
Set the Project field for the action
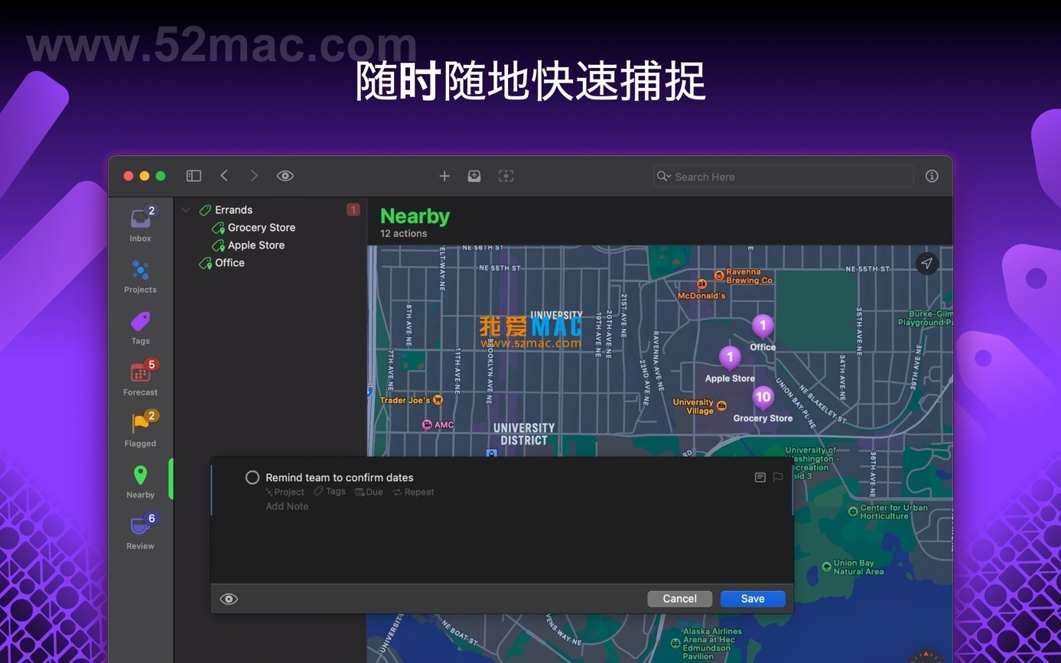coord(285,492)
